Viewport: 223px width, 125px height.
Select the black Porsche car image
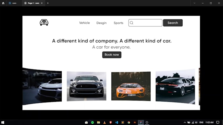pos(175,86)
